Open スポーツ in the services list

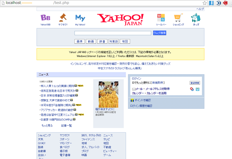pos(65,139)
